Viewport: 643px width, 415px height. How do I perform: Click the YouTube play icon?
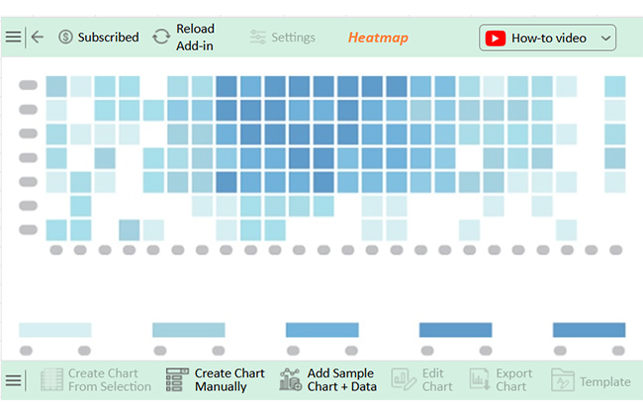(495, 39)
